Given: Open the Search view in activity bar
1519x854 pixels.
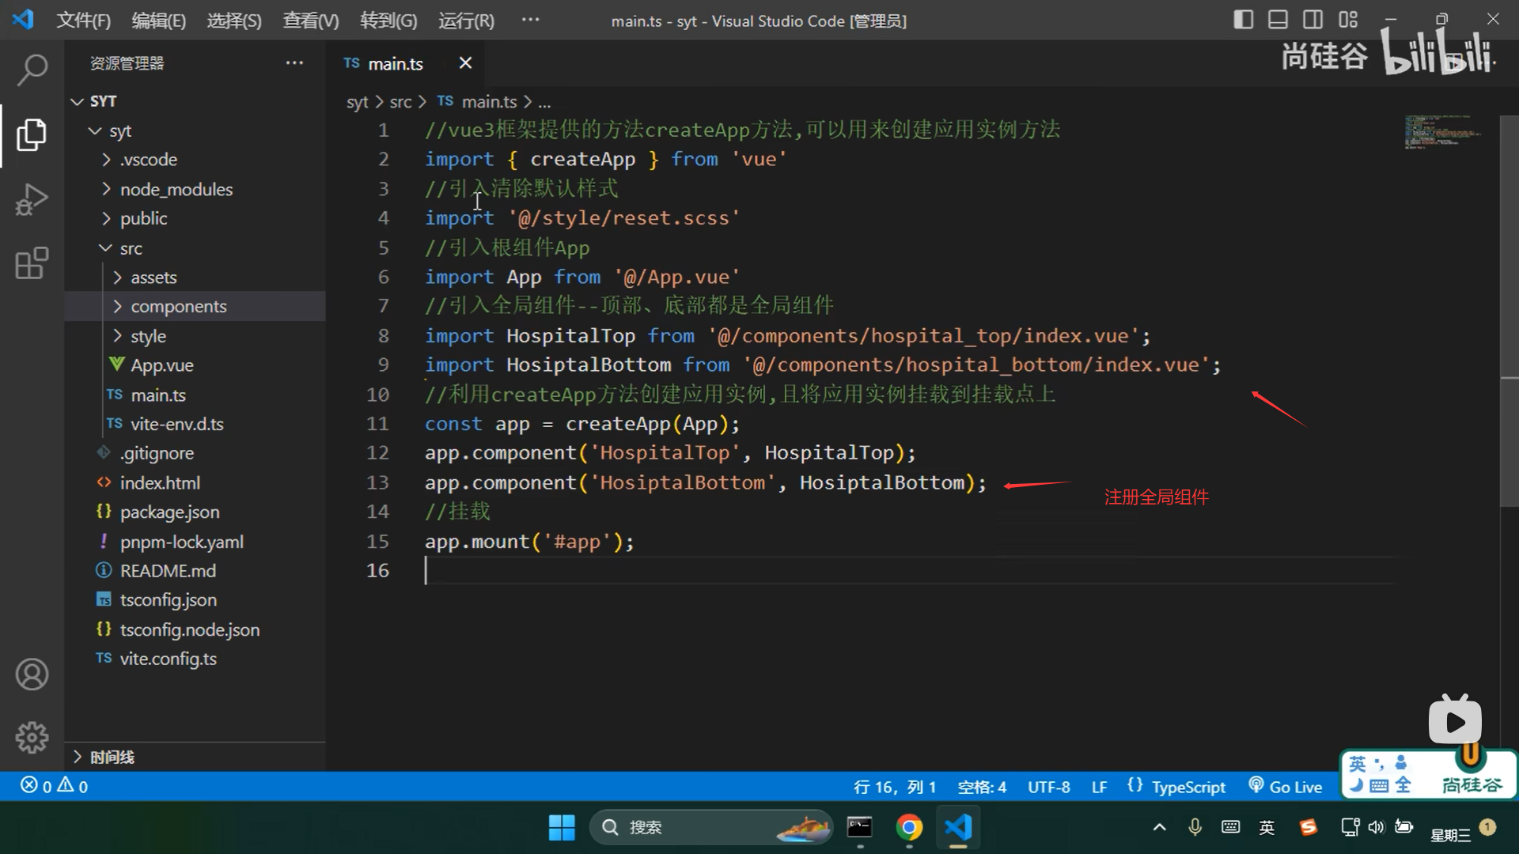Looking at the screenshot, I should coord(32,70).
